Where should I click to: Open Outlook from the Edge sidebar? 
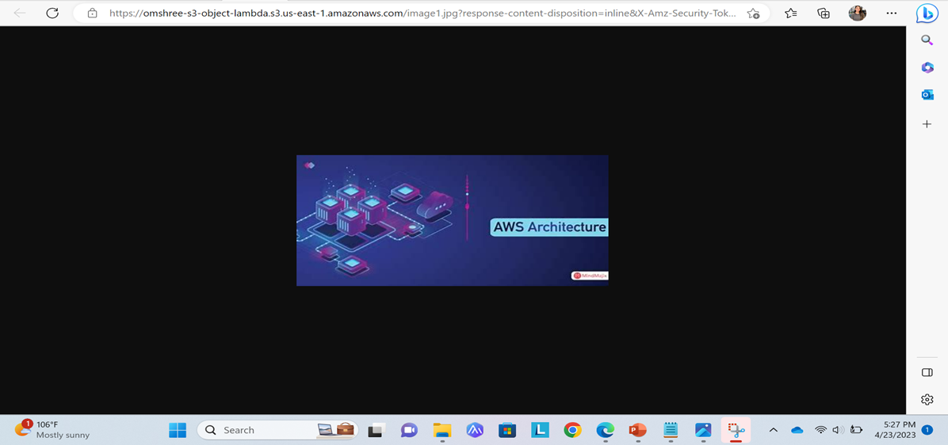coord(927,95)
